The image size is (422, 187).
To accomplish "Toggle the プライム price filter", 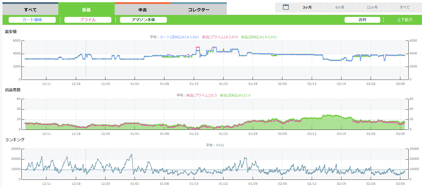I will [88, 20].
